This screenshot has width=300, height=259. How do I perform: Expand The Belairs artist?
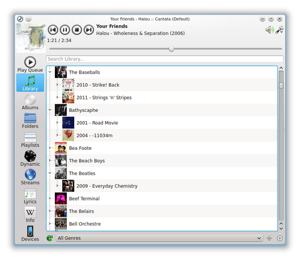pos(50,211)
